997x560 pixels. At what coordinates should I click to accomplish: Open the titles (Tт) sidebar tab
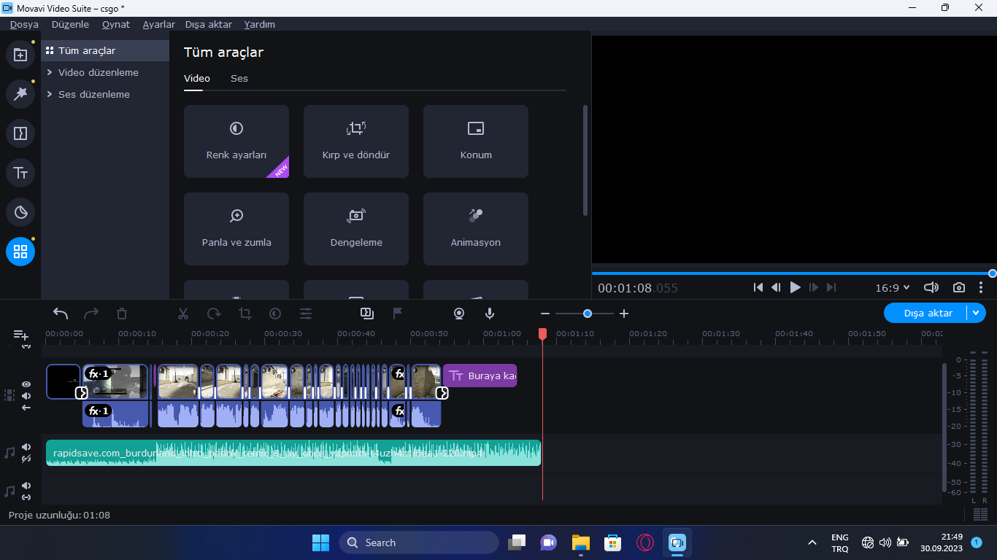click(x=20, y=173)
